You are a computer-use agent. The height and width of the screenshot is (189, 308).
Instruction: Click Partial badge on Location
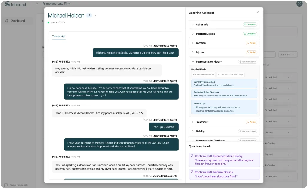251,43
